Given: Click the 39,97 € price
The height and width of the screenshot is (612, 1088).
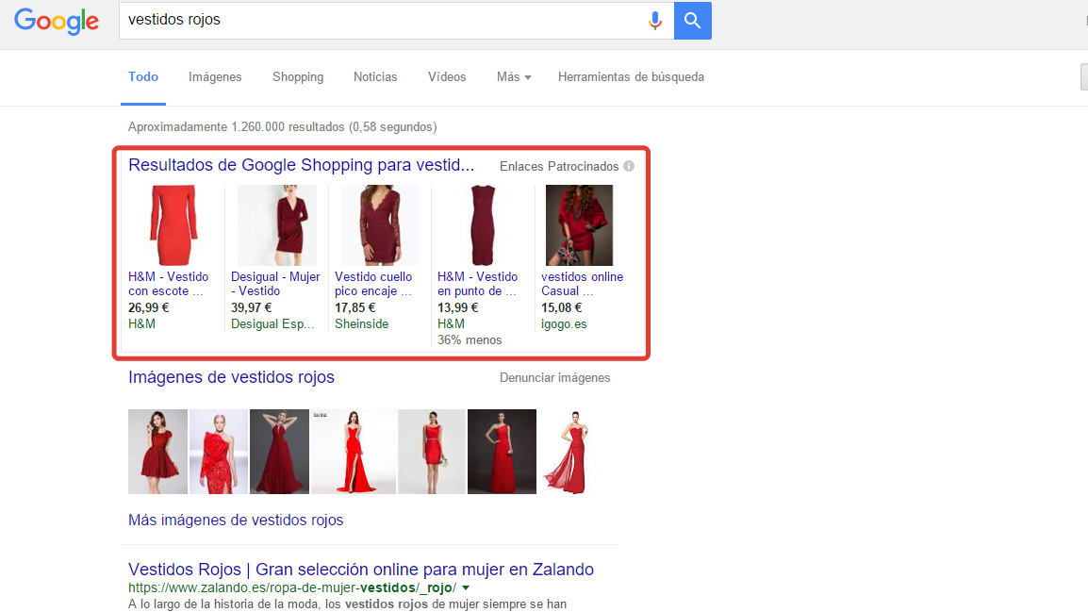Looking at the screenshot, I should 251,307.
